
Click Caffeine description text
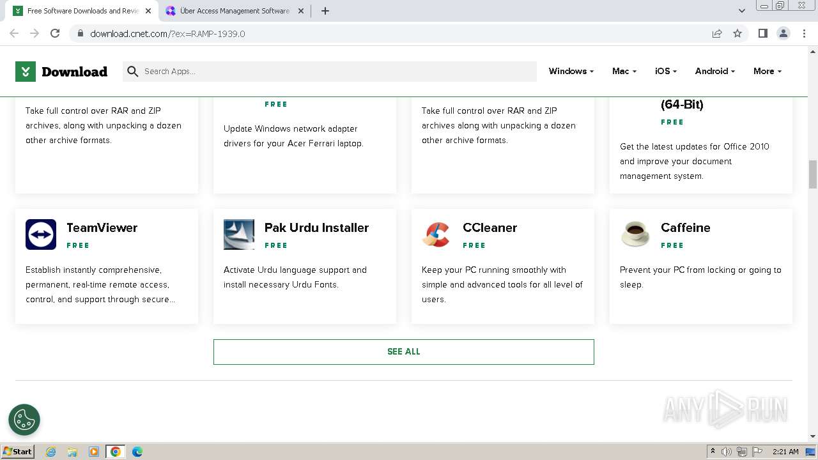[700, 277]
